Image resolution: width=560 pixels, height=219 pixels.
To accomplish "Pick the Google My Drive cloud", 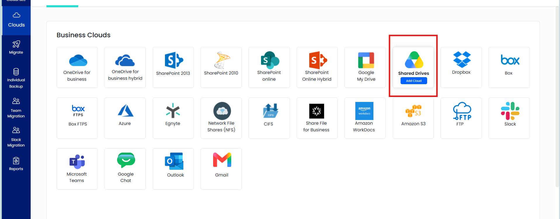I will tap(365, 67).
